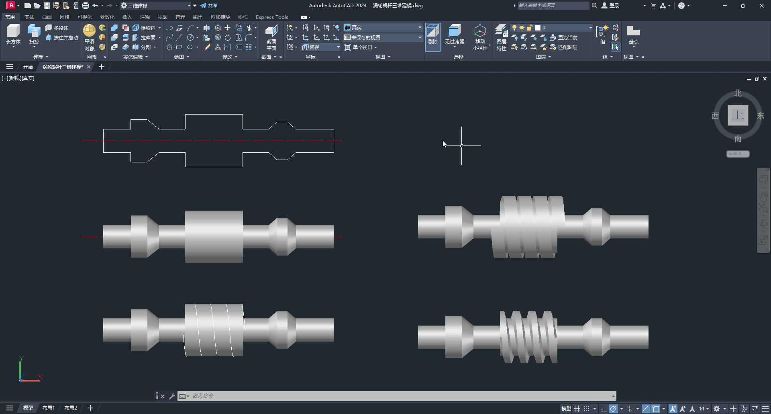771x414 pixels.
Task: Click the 上 top face of ViewCube
Action: (x=738, y=115)
